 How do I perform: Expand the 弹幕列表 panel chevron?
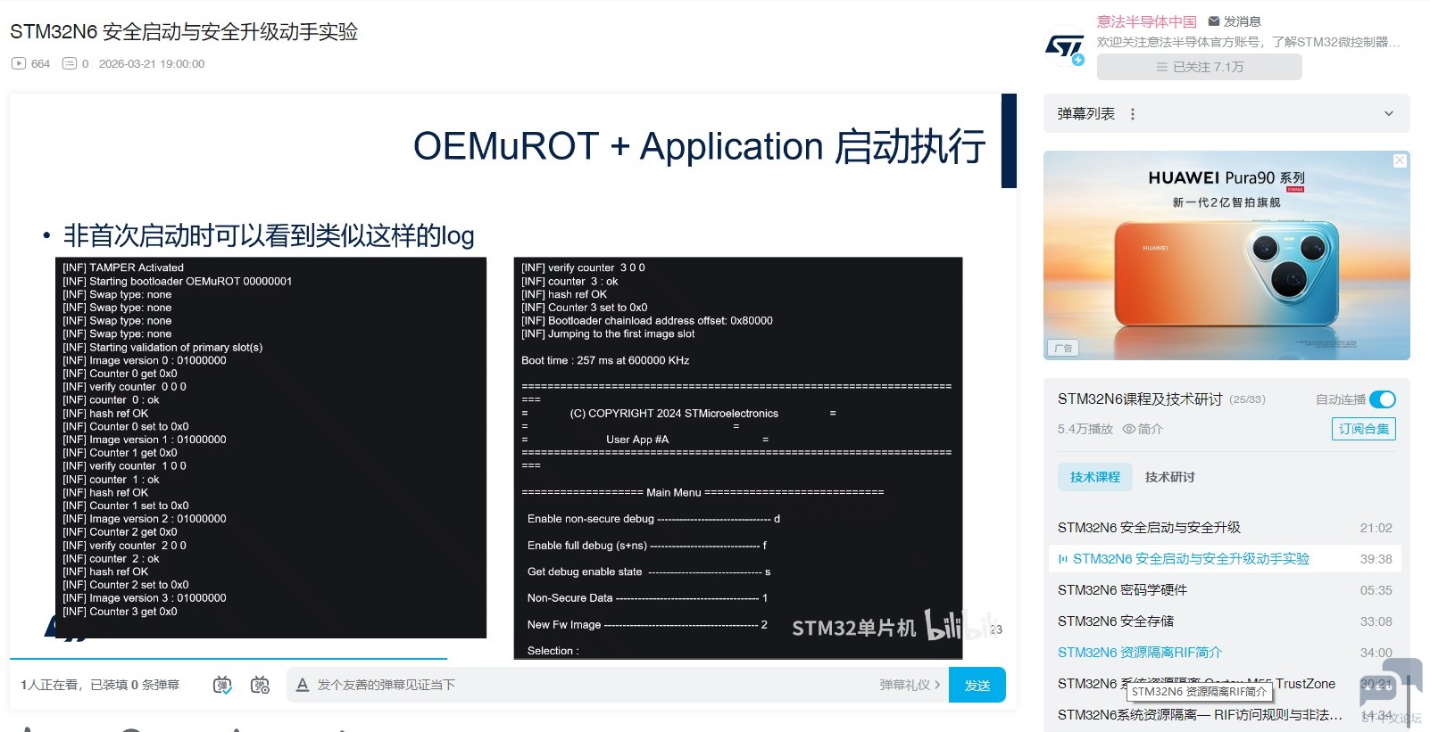[x=1388, y=114]
